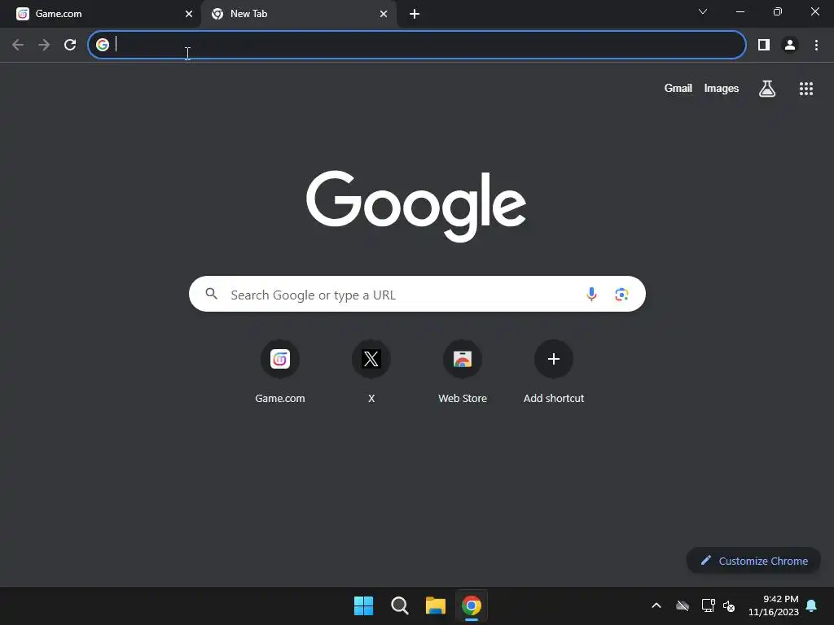Open the Images link
Viewport: 834px width, 625px height.
coord(722,88)
